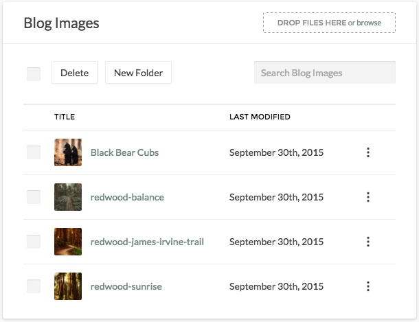
Task: Open the redwood-sunrise file link
Action: click(x=126, y=286)
